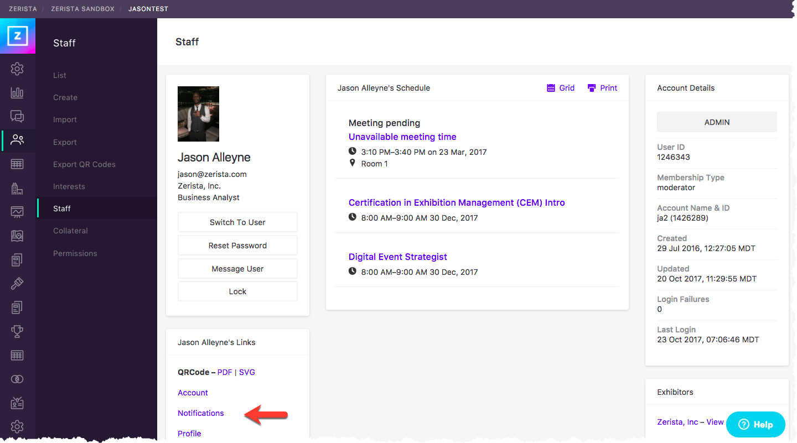Click the Created date 29 Jul 2016
797x443 pixels.
[706, 248]
